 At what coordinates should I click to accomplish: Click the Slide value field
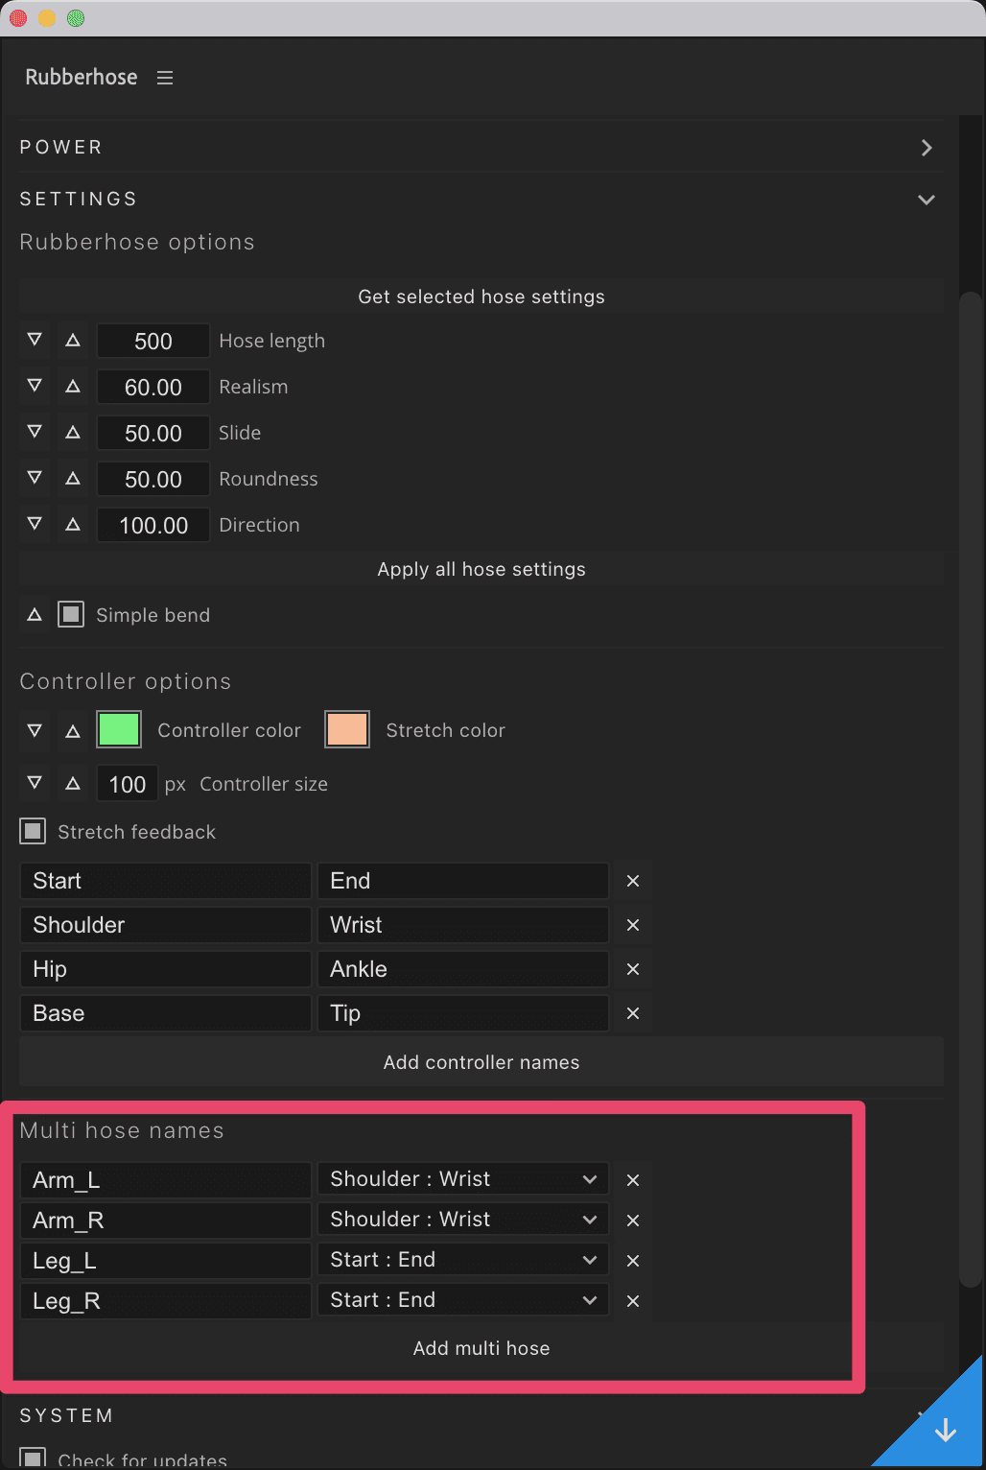153,433
